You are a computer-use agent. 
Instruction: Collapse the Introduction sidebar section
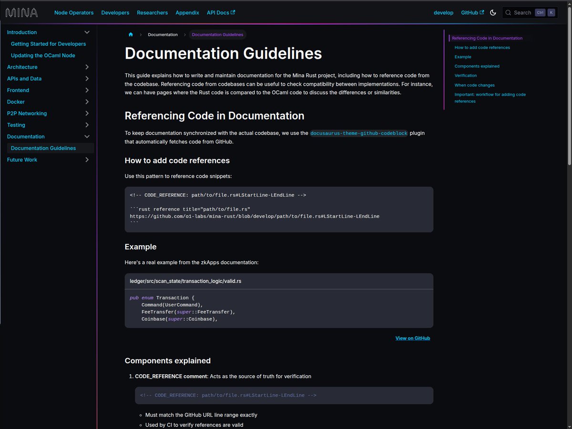87,32
